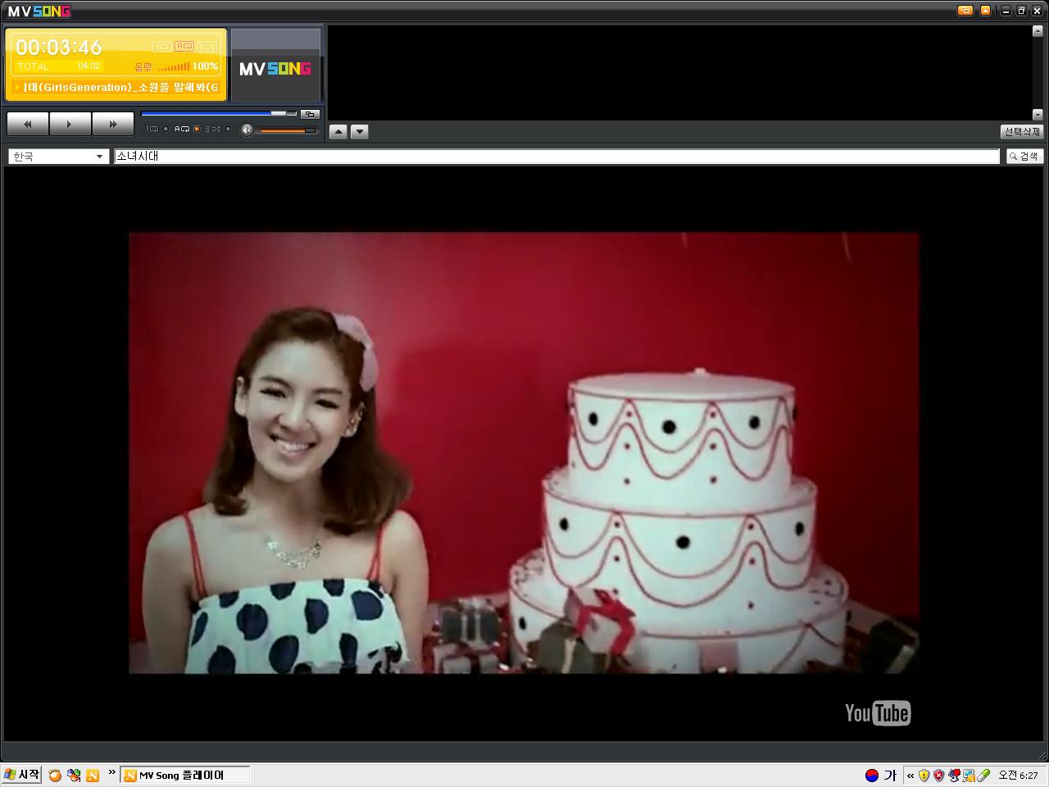This screenshot has height=787, width=1049.
Task: Launch MV Song from the quick launch icon
Action: (x=93, y=775)
